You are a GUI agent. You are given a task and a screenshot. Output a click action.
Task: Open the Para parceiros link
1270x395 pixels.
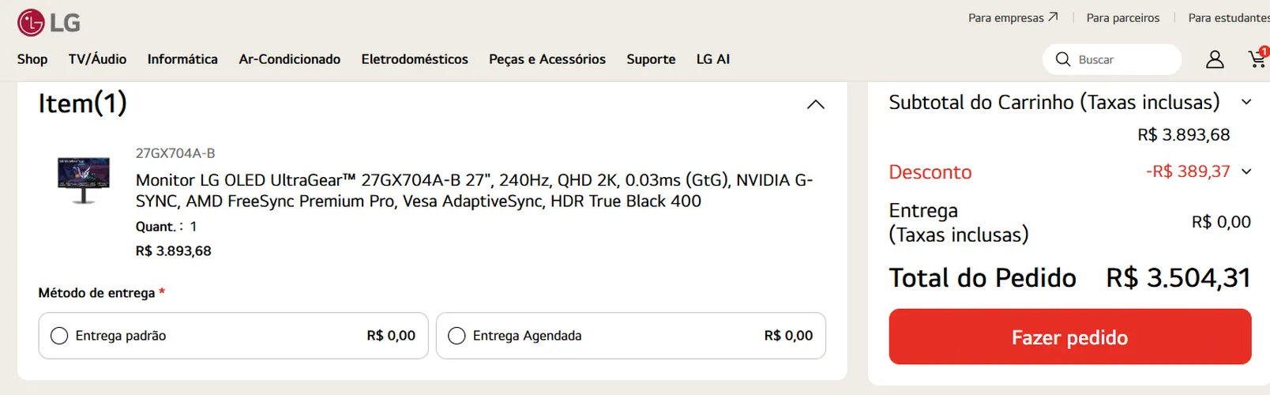click(1123, 17)
